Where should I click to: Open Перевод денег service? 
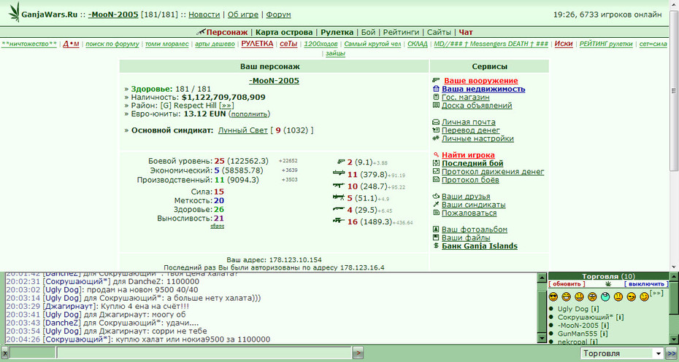click(x=471, y=130)
